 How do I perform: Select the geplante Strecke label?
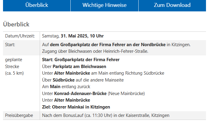tap(14, 63)
